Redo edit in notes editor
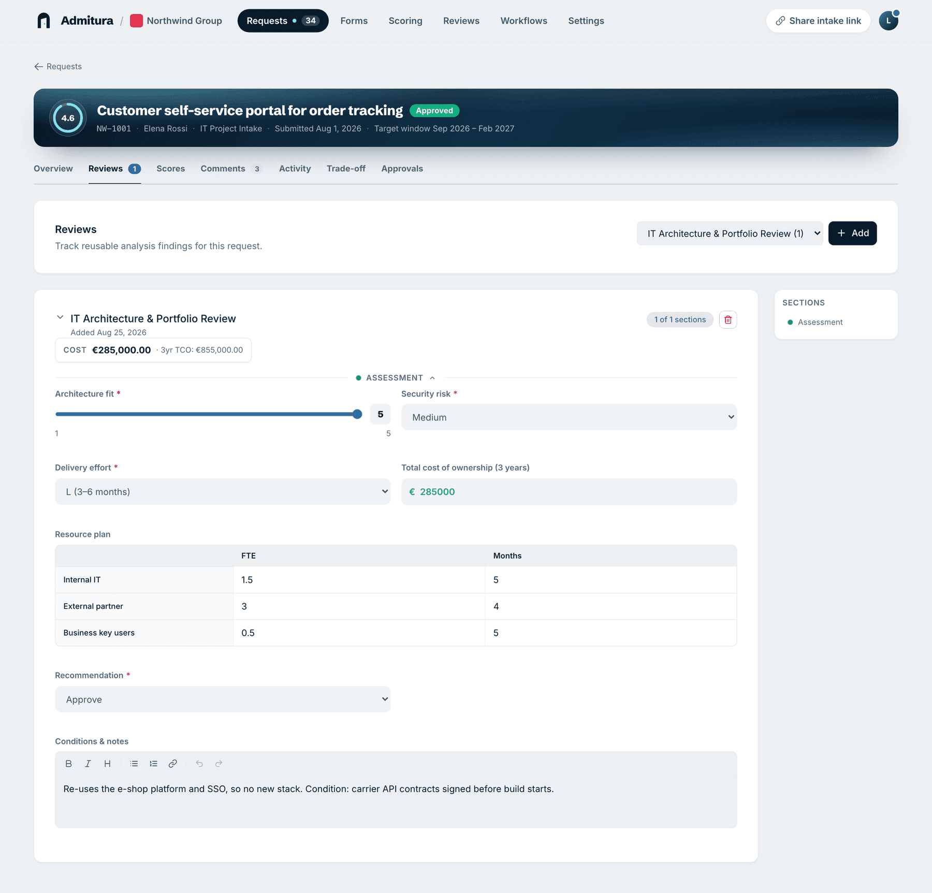Viewport: 932px width, 893px height. click(219, 764)
